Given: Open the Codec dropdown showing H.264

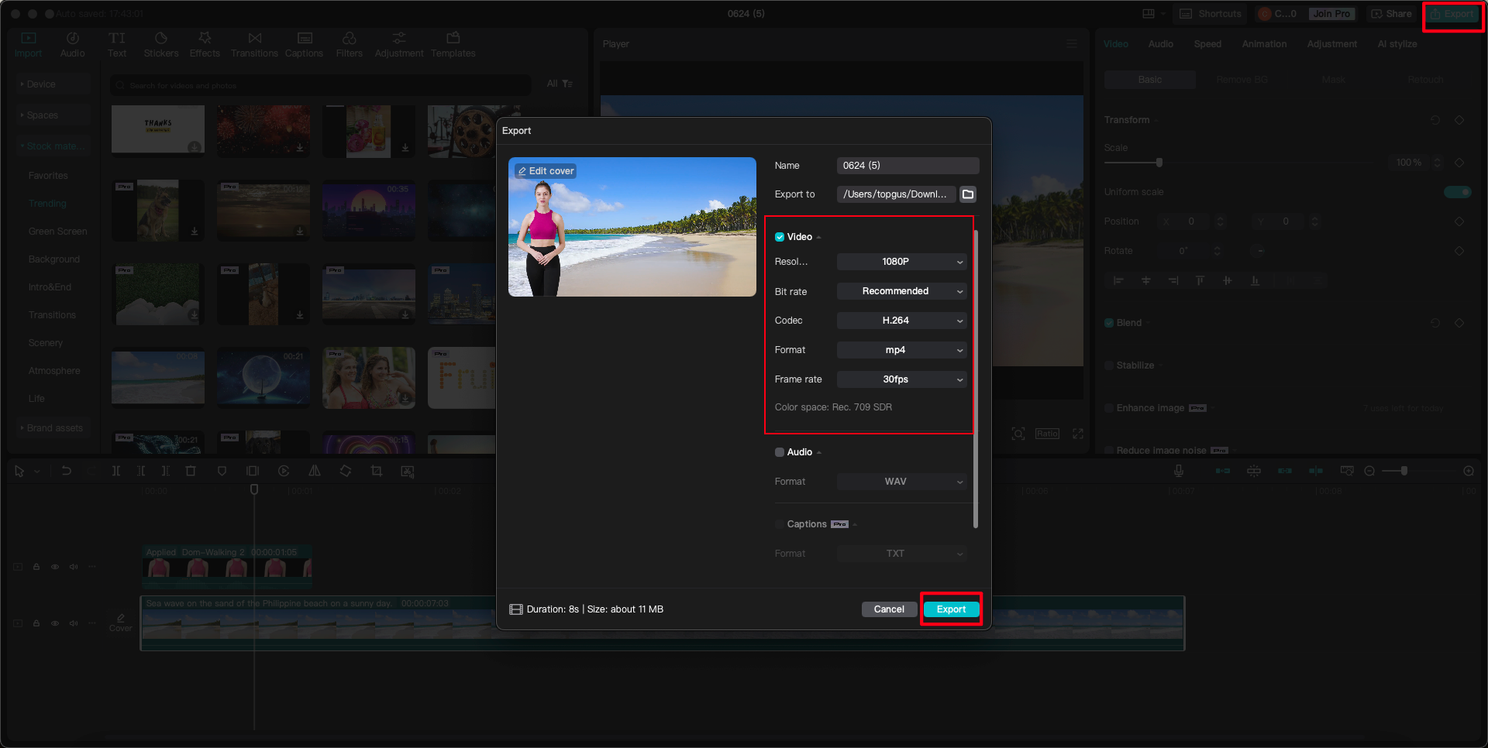Looking at the screenshot, I should coord(901,321).
